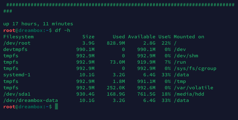238x120 pixels.
Task: Click the 'systemd-1' filesystem entry
Action: (17, 75)
